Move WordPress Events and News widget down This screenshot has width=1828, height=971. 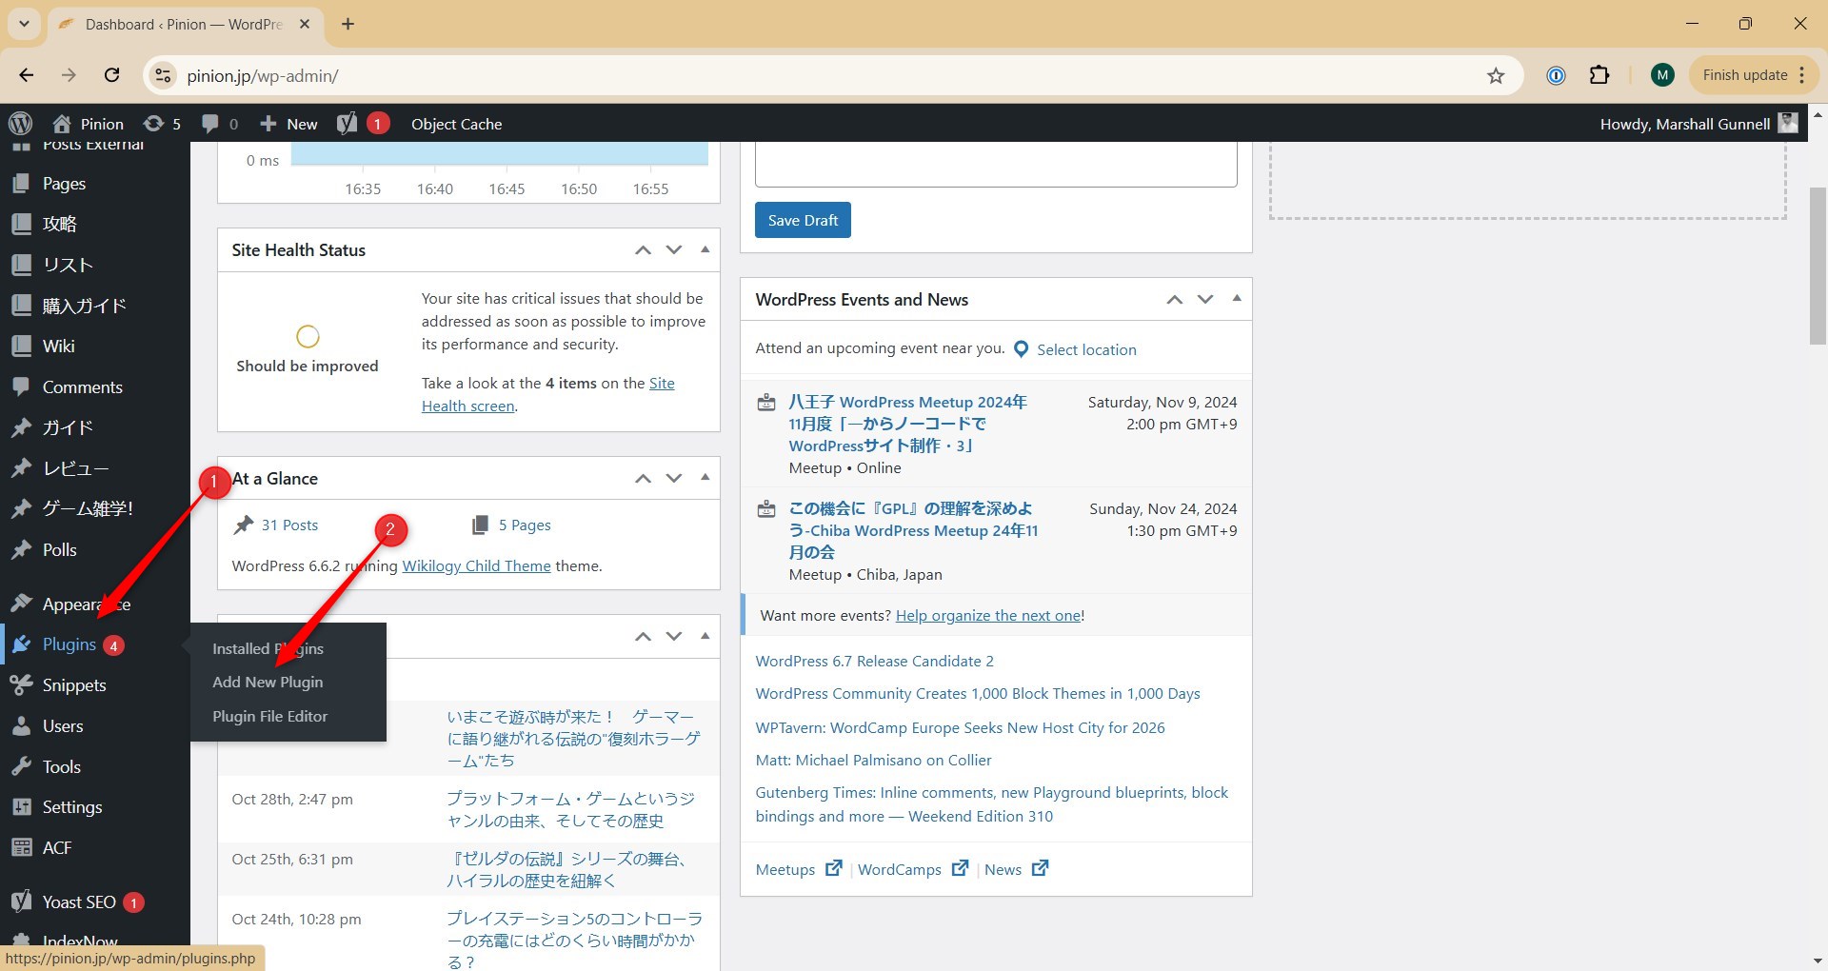[x=1205, y=300]
